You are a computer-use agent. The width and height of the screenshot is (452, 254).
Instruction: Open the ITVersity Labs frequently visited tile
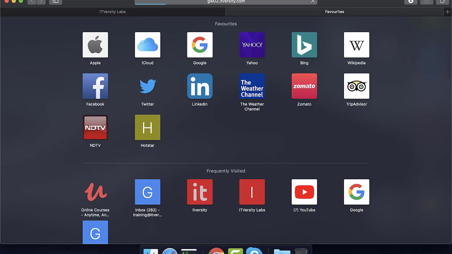252,192
